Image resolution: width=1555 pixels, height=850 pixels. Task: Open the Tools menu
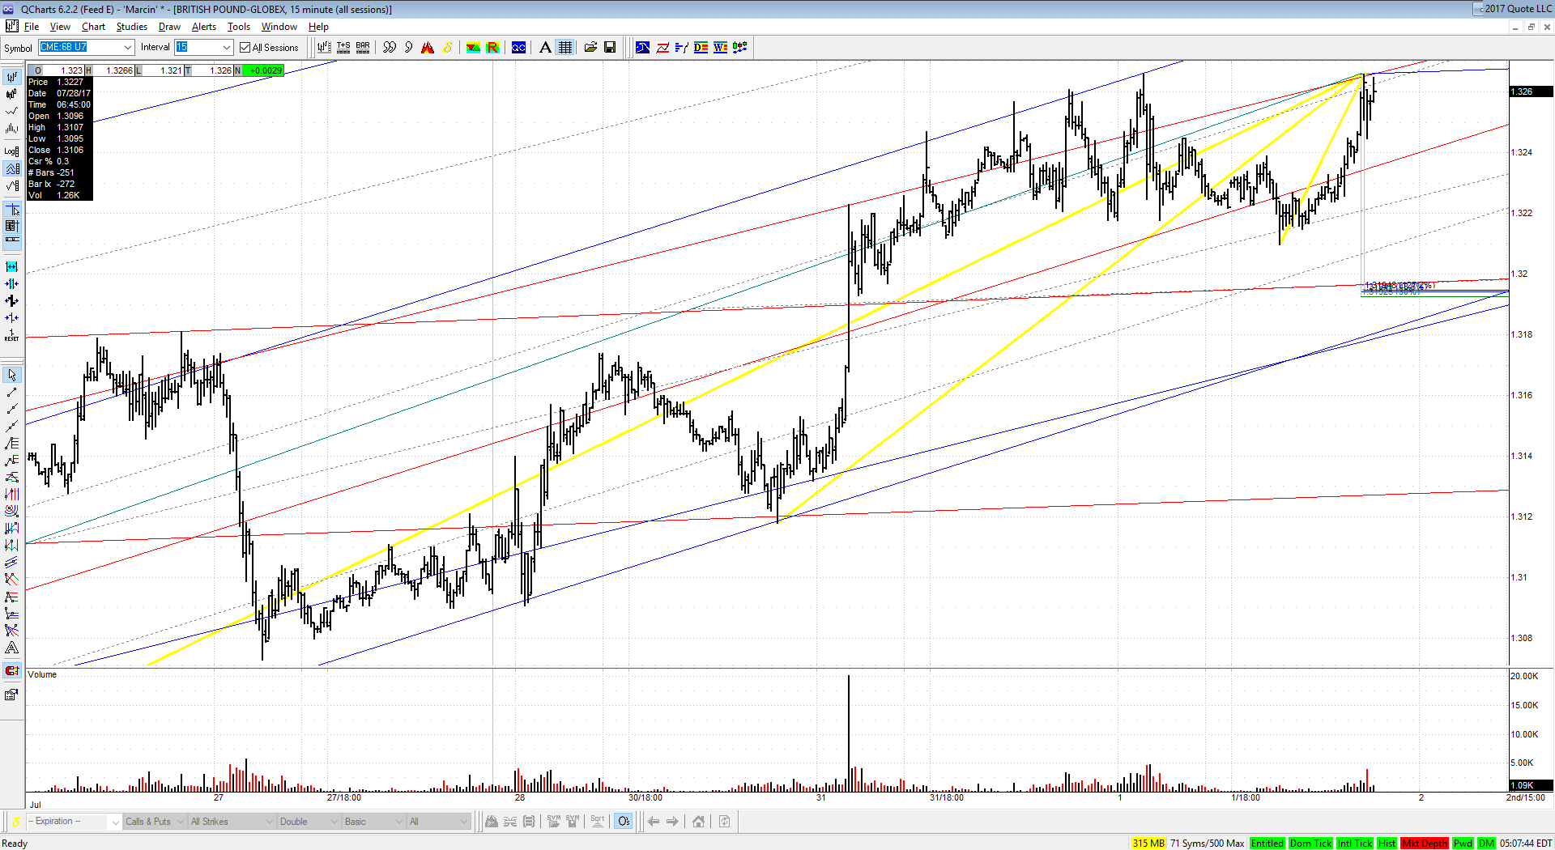[239, 27]
